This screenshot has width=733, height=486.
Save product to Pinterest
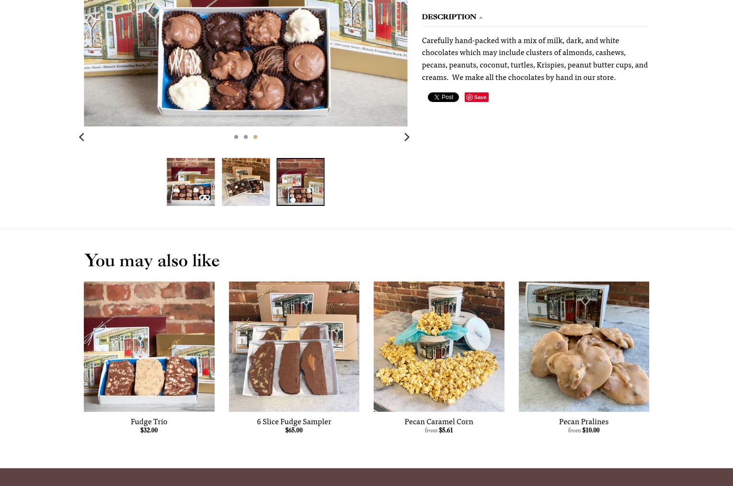(x=476, y=97)
